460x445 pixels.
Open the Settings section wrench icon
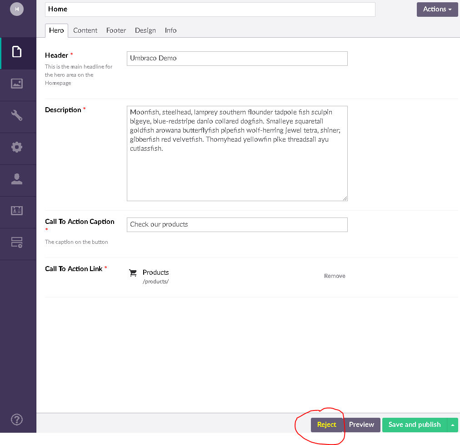tap(17, 115)
